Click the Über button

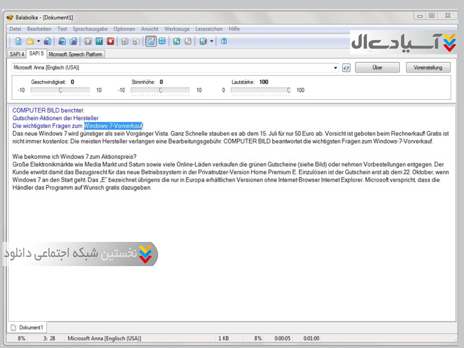[377, 67]
